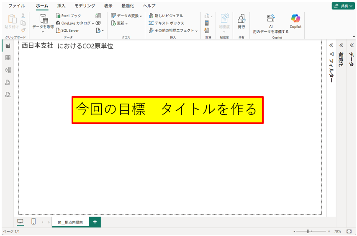Open the DAX query view icon

coord(8,82)
